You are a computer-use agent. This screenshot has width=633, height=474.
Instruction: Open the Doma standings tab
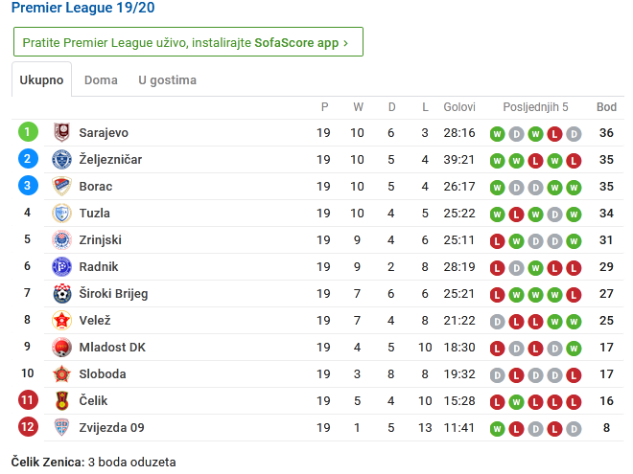[x=101, y=80]
